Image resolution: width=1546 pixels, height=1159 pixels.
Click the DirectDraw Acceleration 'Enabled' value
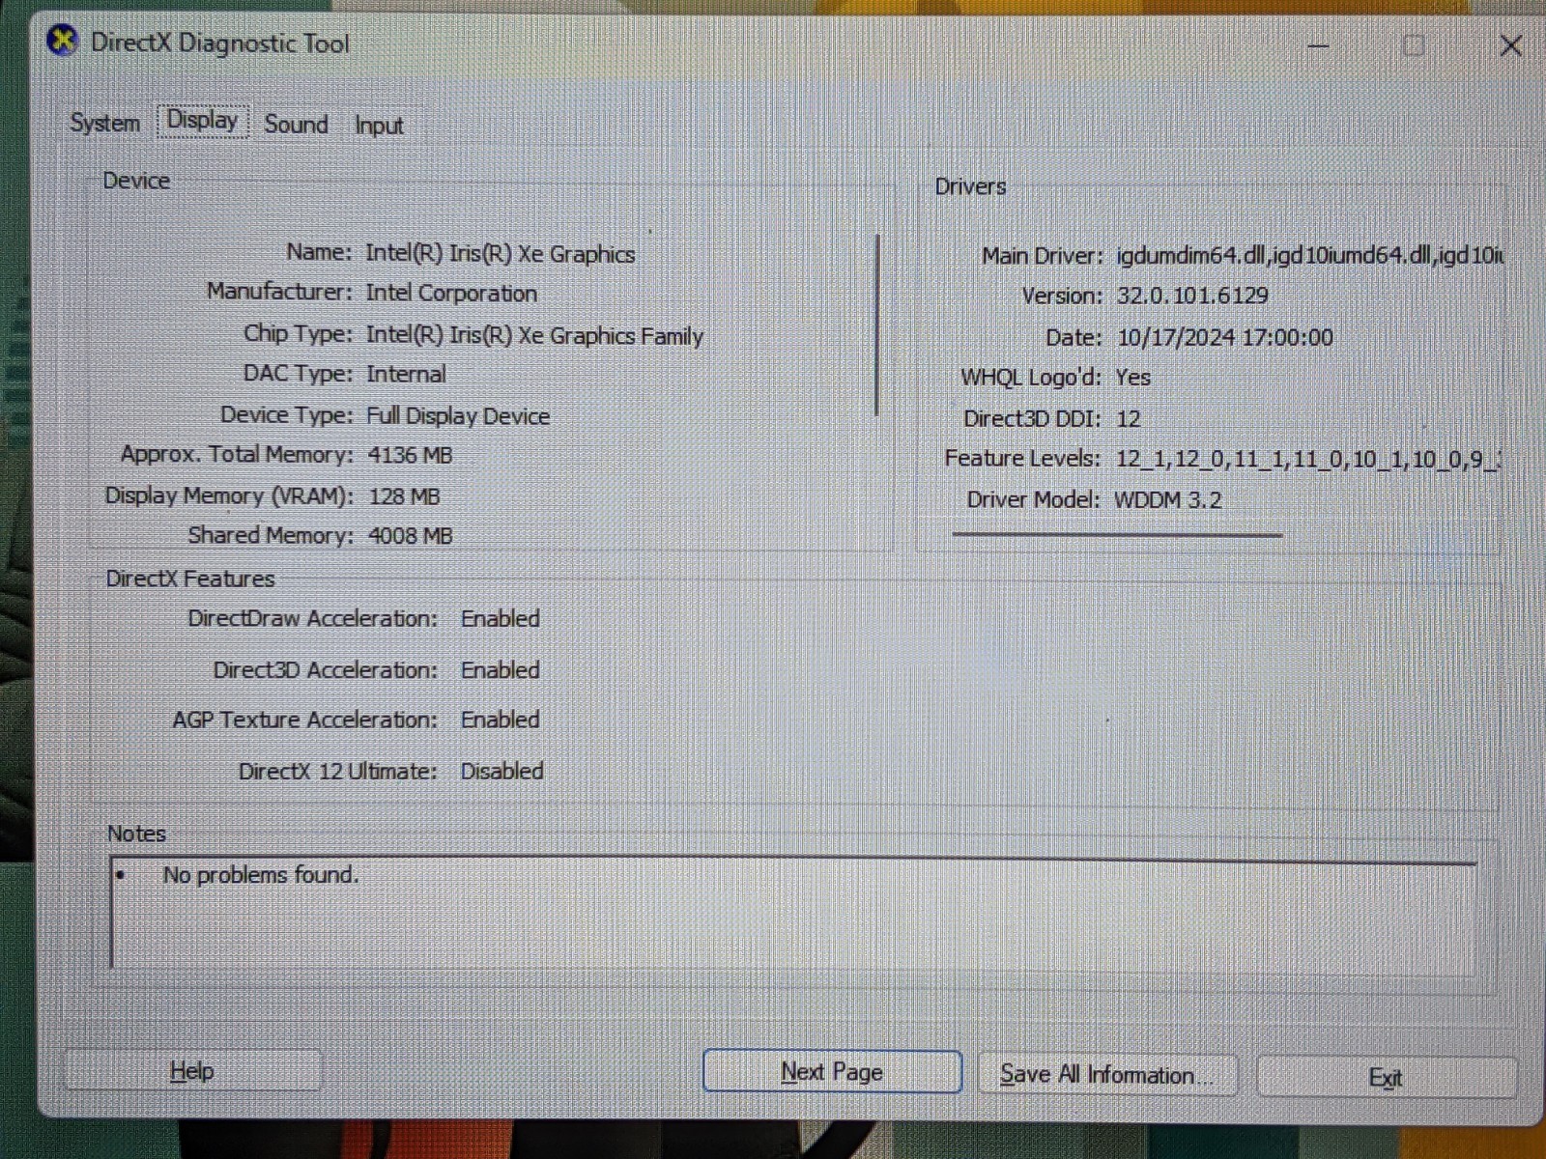click(x=500, y=619)
